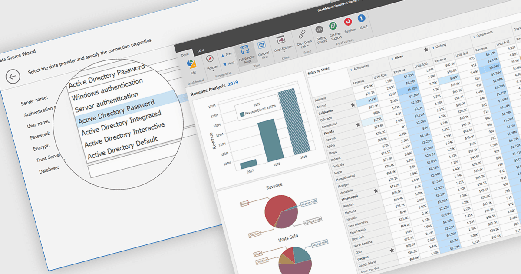Go to the Prev module
521x274 pixels.
tap(228, 55)
